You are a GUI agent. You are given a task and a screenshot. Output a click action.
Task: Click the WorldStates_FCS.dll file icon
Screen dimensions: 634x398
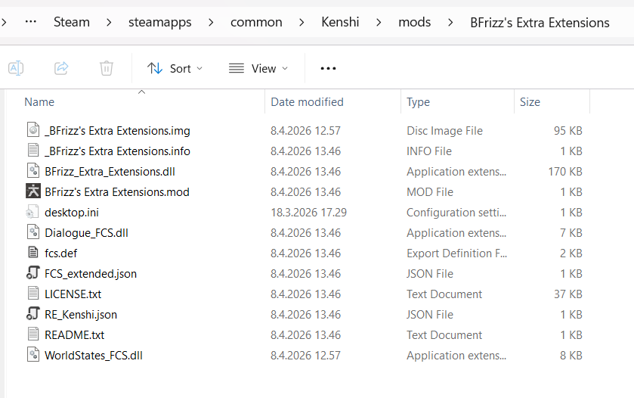pos(32,356)
